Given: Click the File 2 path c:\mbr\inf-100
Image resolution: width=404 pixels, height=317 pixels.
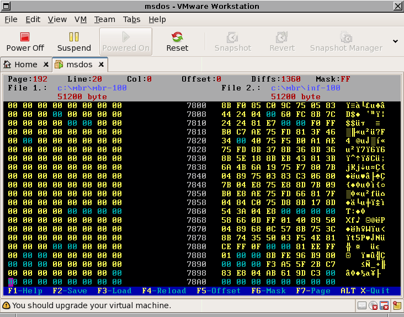Looking at the screenshot, I should pyautogui.click(x=306, y=88).
